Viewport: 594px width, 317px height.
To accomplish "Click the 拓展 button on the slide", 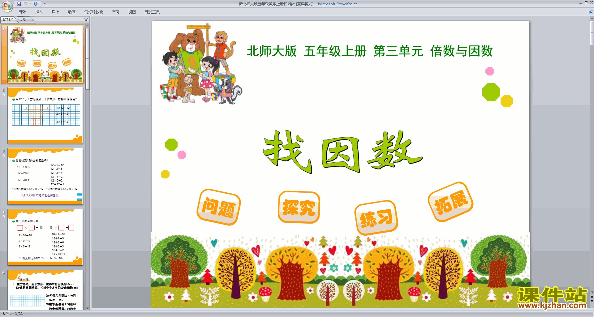I will coord(451,202).
